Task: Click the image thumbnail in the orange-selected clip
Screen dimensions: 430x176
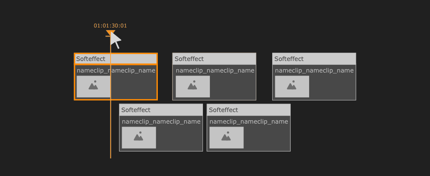Action: point(93,86)
